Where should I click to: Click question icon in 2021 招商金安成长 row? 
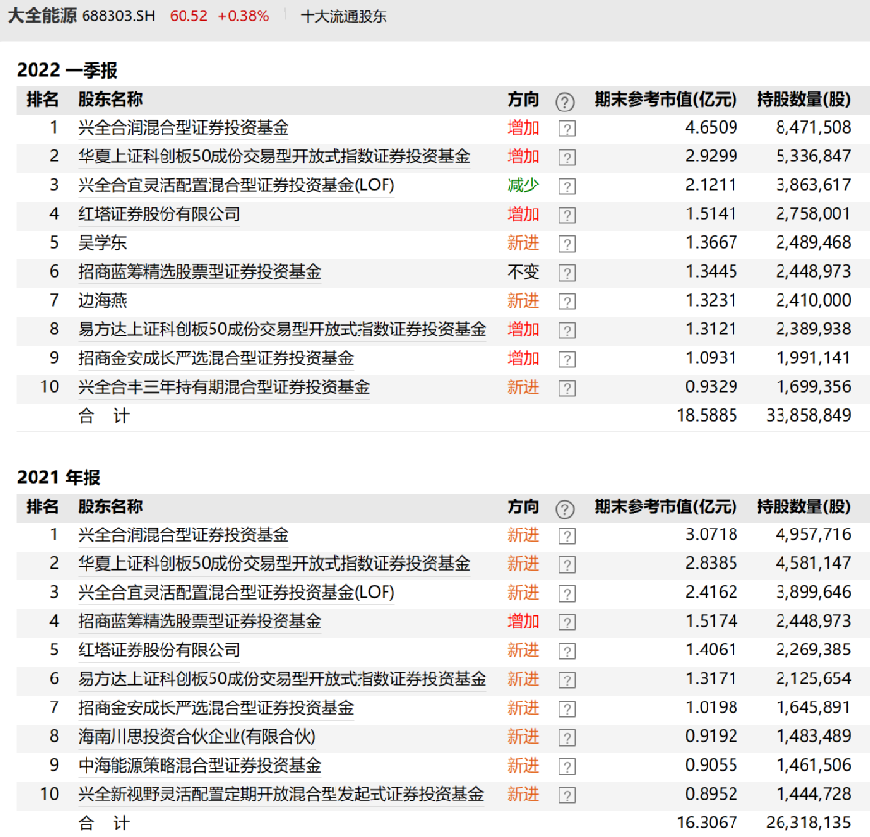566,709
